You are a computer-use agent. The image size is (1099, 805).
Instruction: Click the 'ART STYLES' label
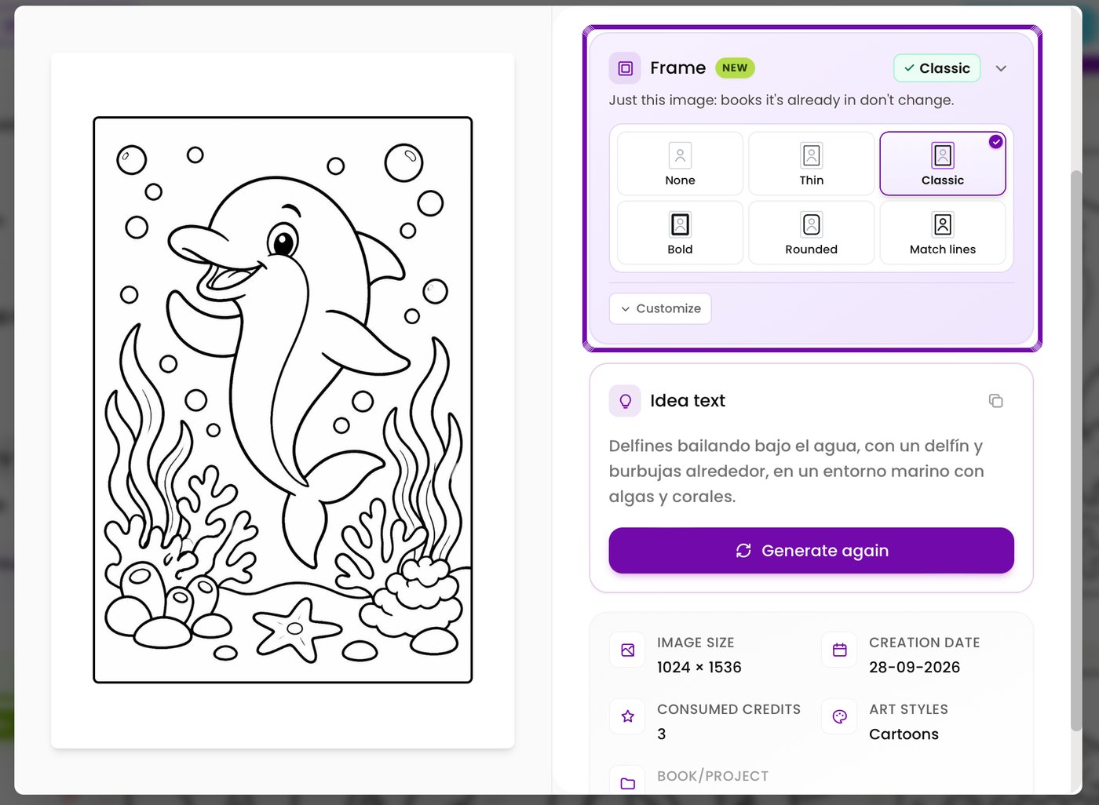(x=908, y=709)
